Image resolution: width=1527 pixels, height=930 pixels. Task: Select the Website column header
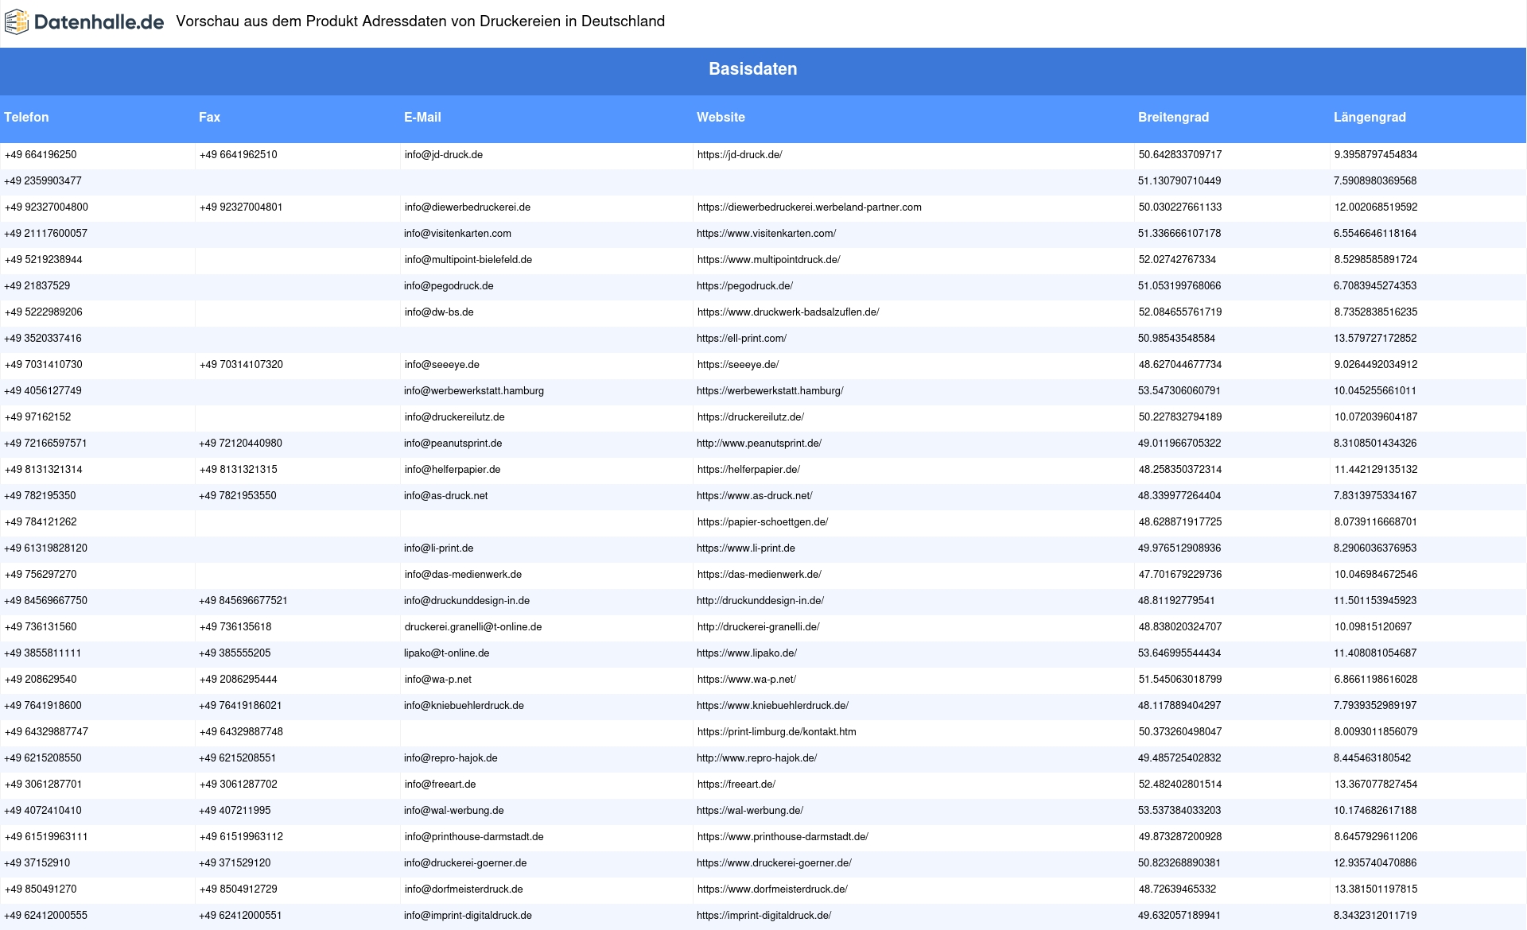point(721,117)
